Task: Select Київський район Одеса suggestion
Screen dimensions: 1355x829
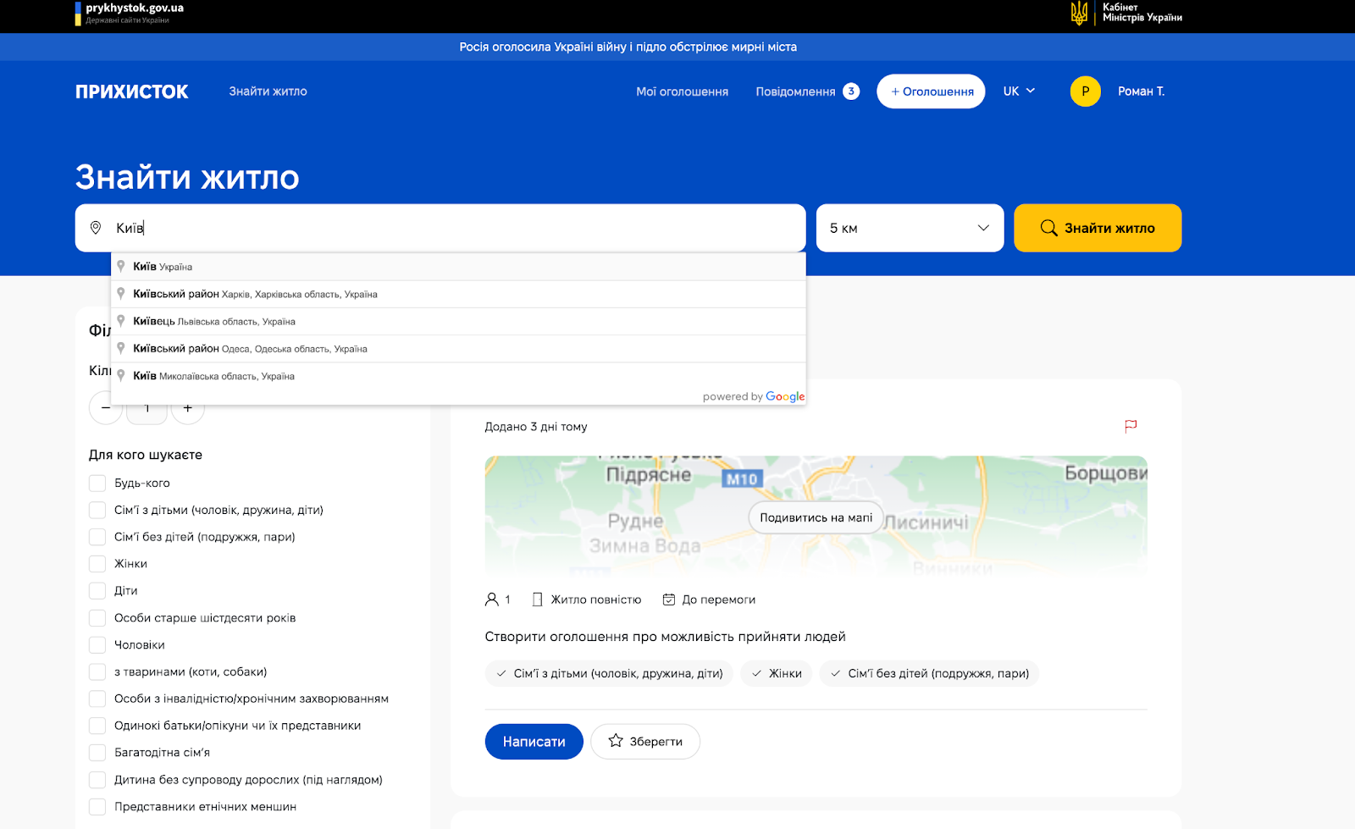Action: (458, 349)
